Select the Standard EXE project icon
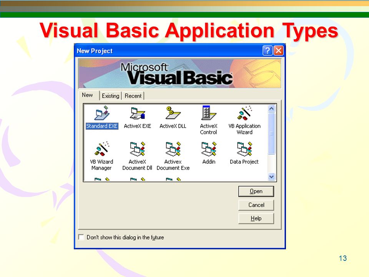The width and height of the screenshot is (369, 277). coord(102,113)
